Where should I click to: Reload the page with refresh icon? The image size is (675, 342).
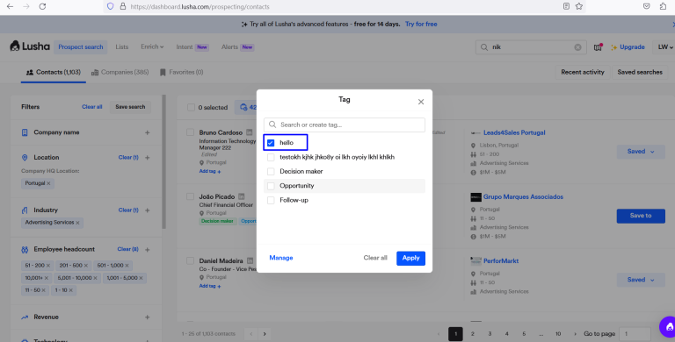[x=42, y=6]
